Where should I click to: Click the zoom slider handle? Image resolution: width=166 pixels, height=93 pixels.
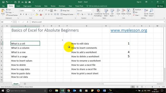pos(152,87)
